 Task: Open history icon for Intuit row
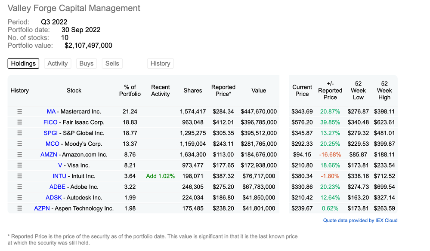19,176
